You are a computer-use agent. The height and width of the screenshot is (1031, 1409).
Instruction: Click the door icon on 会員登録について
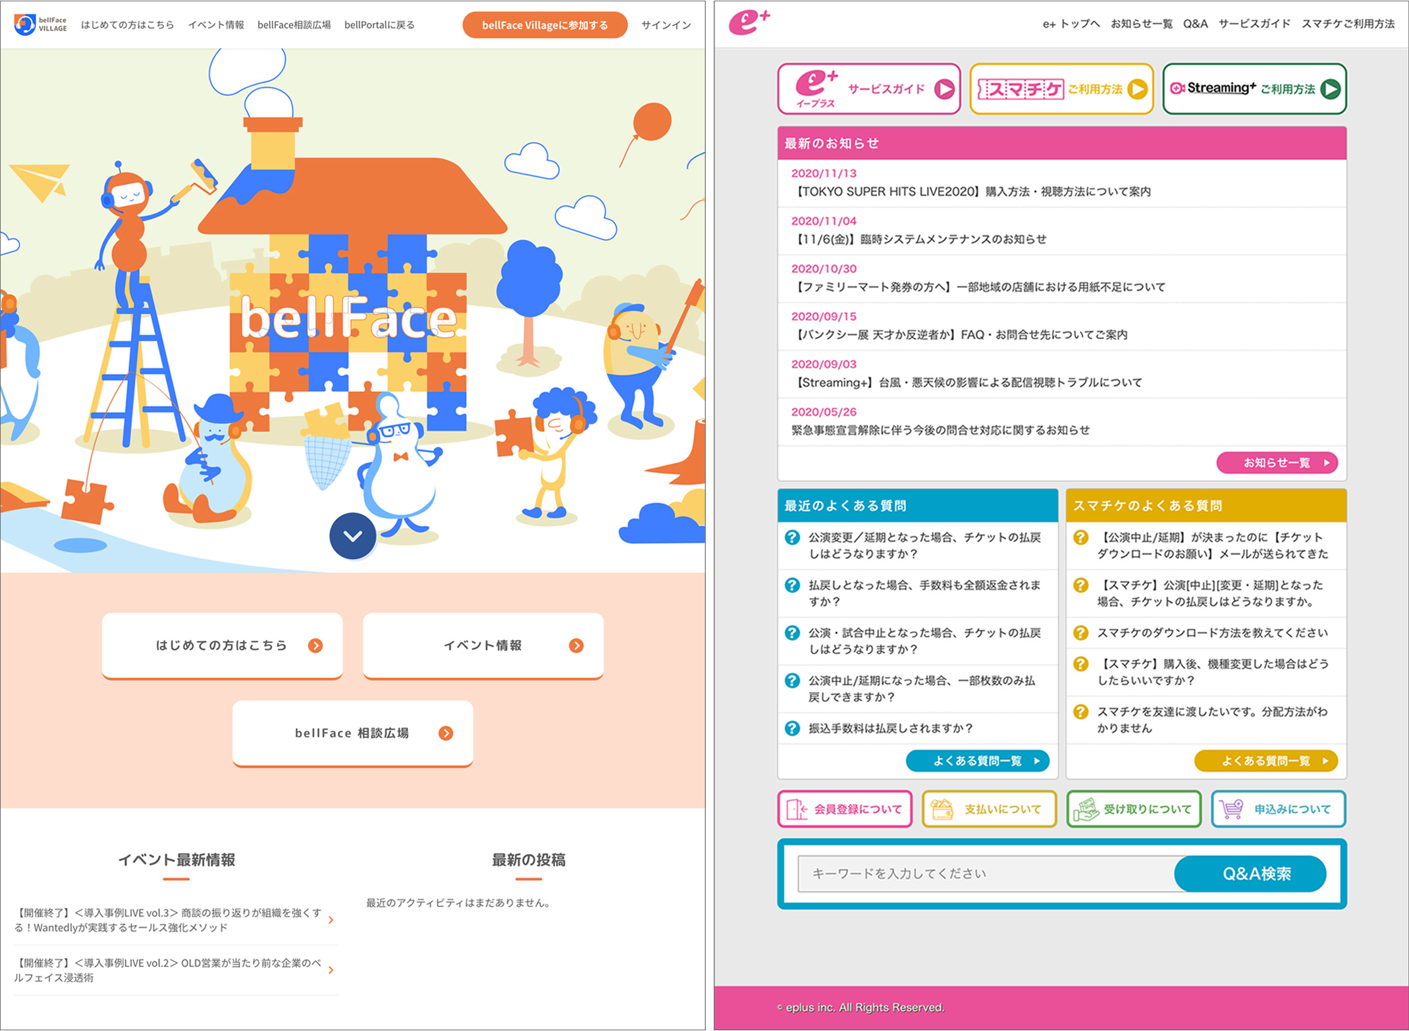(x=797, y=809)
